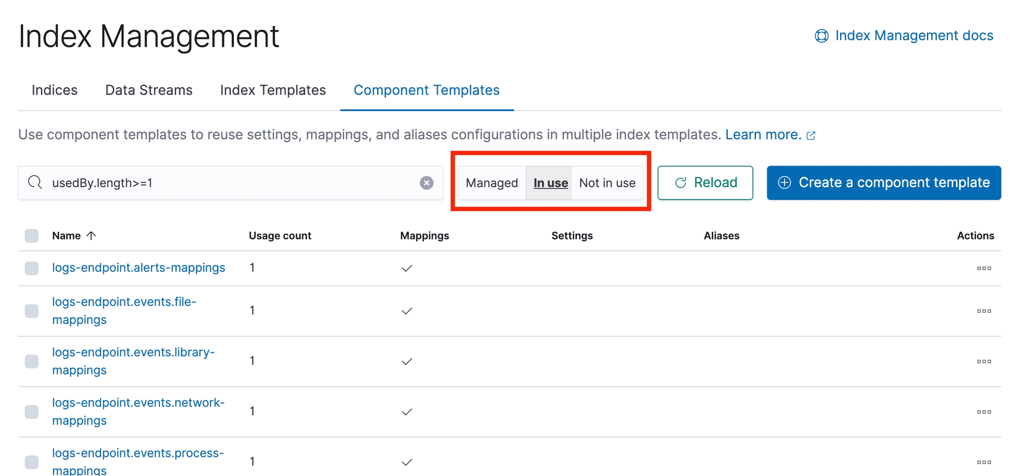Check the select-all checkbox in header

click(32, 236)
